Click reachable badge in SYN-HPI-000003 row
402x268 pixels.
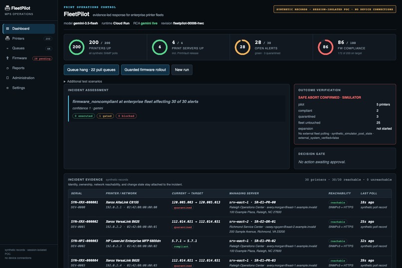coord(338,241)
